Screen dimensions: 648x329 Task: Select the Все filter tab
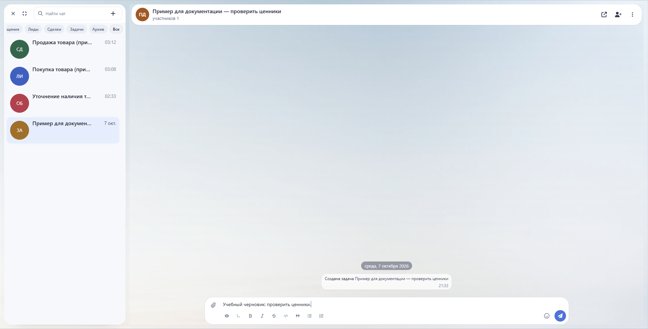click(x=116, y=29)
